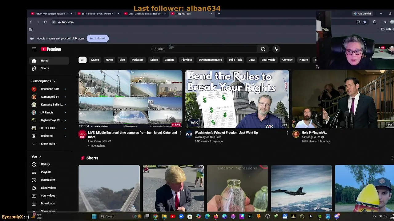Viewport: 394px width, 221px height.
Task: Open the YouTube hamburger guide menu
Action: [34, 49]
